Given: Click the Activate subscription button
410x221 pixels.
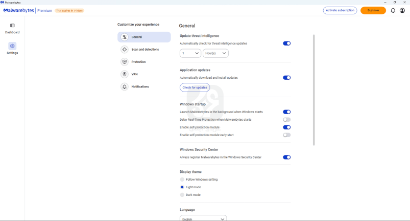Looking at the screenshot, I should point(340,10).
